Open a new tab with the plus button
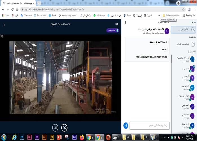The height and width of the screenshot is (141, 197). pyautogui.click(x=39, y=3)
